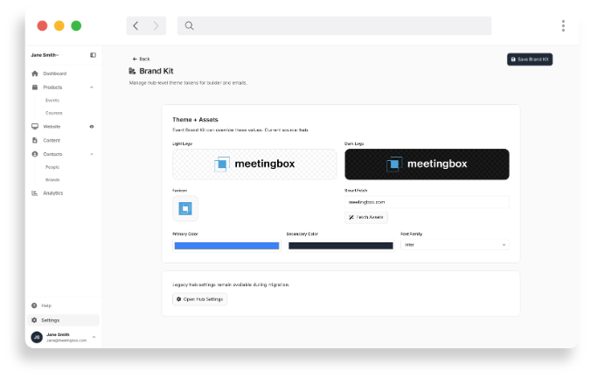Viewport: 591px width, 378px height.
Task: Pick the dark Secondary Color swatch
Action: click(341, 246)
